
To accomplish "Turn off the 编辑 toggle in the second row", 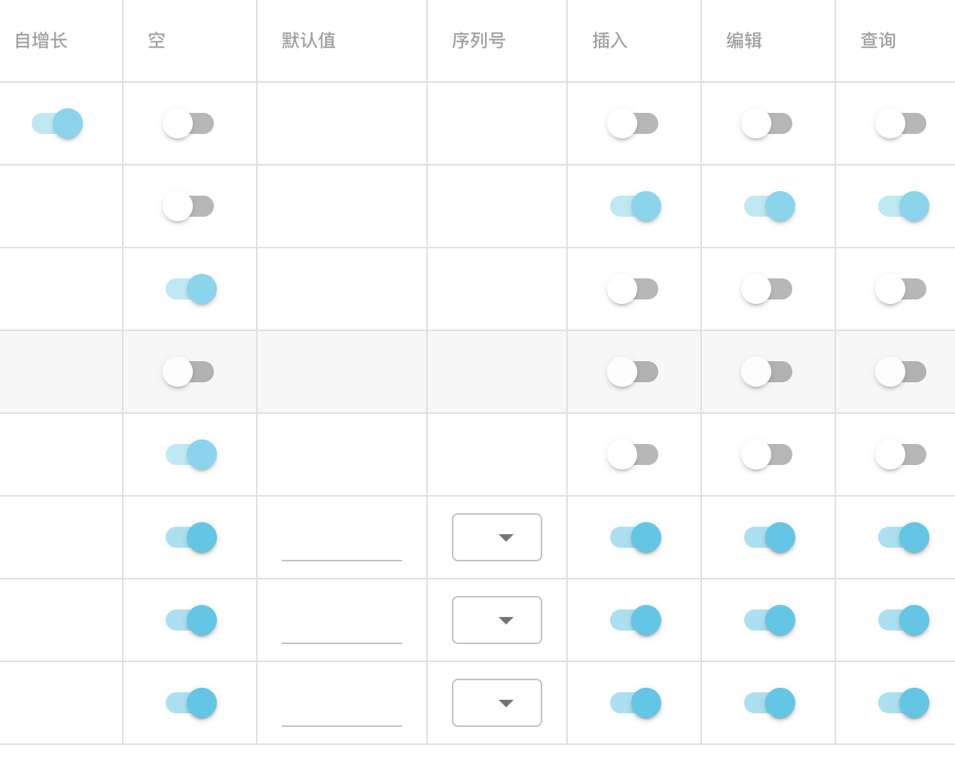I will (x=767, y=206).
